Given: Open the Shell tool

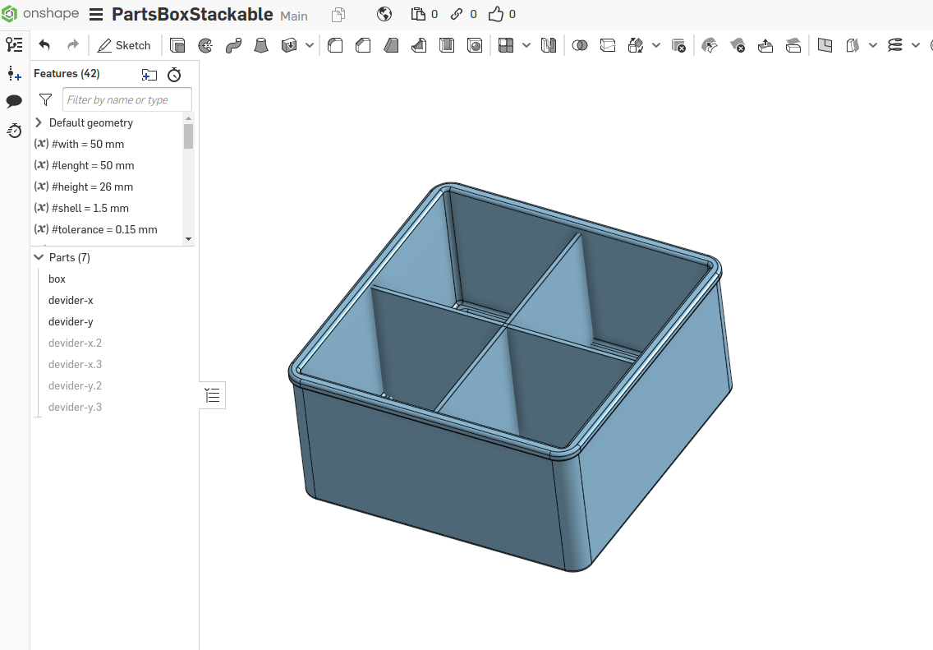Looking at the screenshot, I should (x=446, y=45).
